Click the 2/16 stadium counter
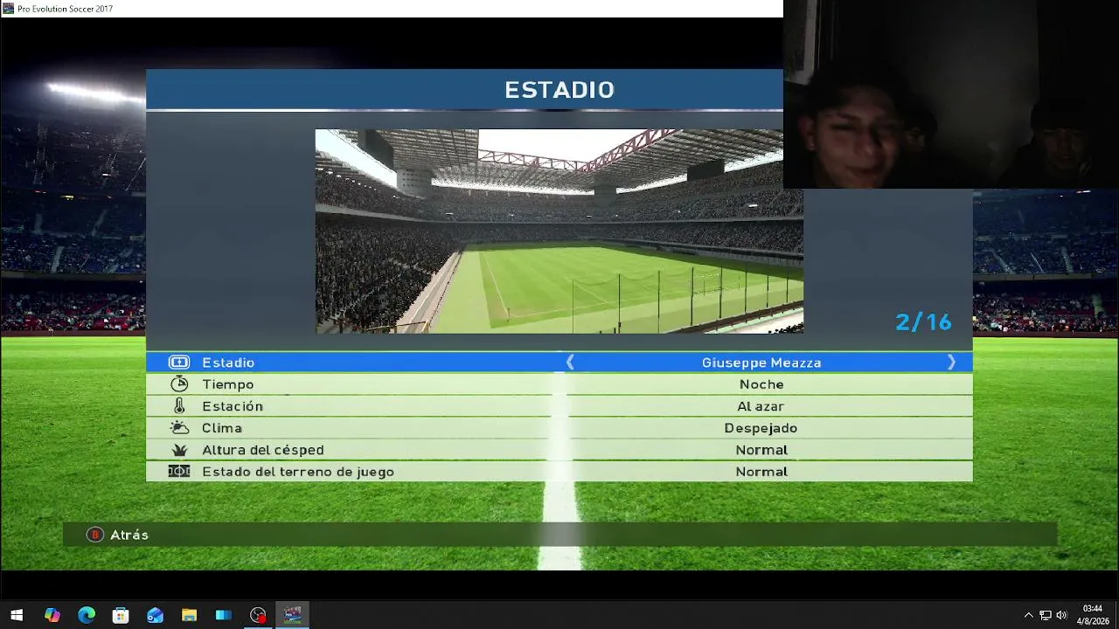The height and width of the screenshot is (629, 1119). tap(923, 322)
